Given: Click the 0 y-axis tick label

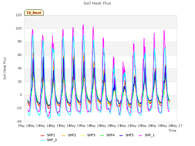Looking at the screenshot, I should (21, 95).
